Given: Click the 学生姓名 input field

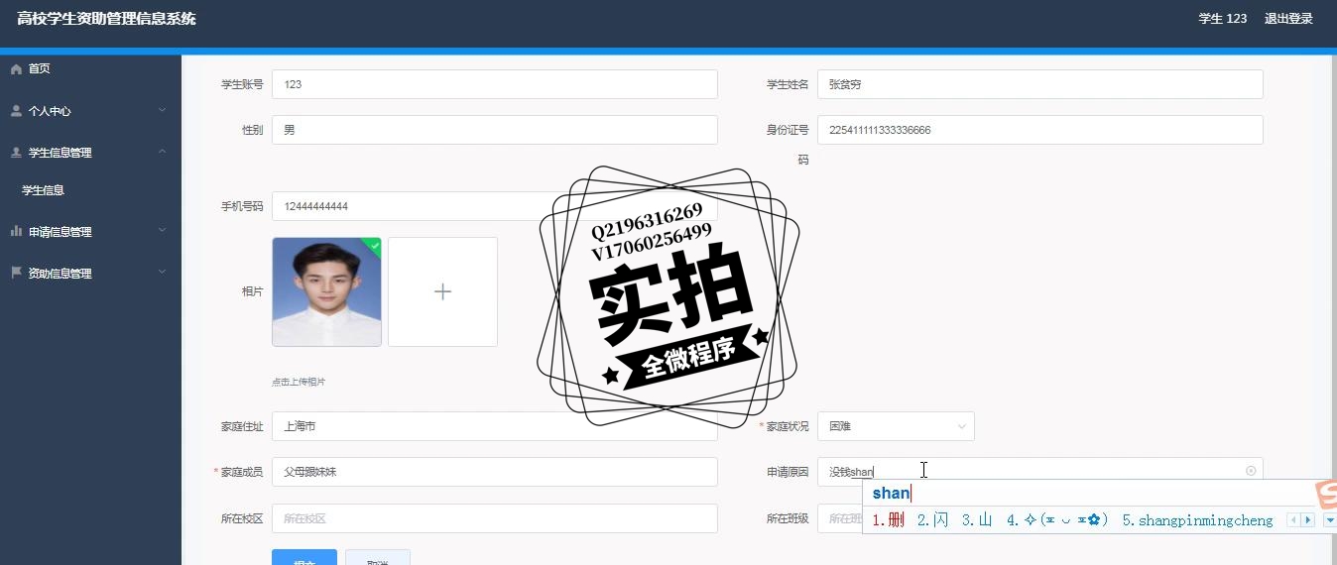Looking at the screenshot, I should (x=1039, y=84).
